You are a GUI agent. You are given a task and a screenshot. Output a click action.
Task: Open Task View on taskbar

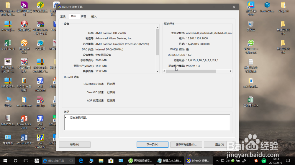(x=26, y=161)
